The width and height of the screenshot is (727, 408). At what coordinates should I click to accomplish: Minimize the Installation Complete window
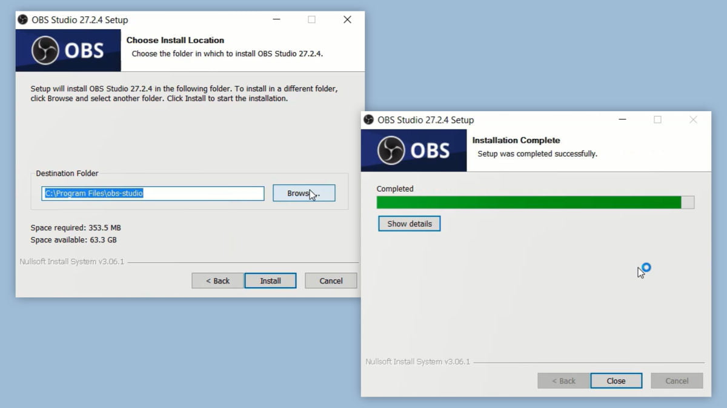pyautogui.click(x=622, y=120)
